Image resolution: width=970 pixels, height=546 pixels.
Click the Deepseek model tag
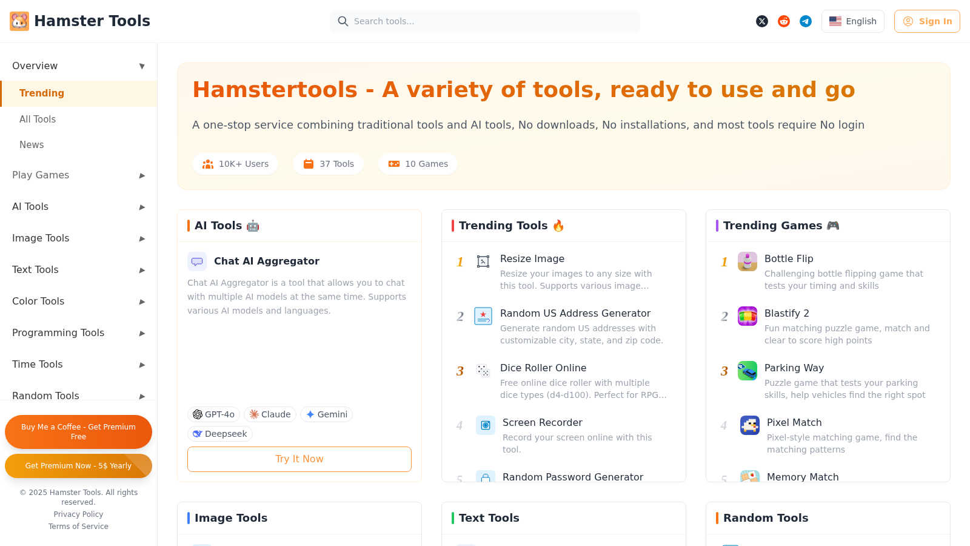[220, 434]
